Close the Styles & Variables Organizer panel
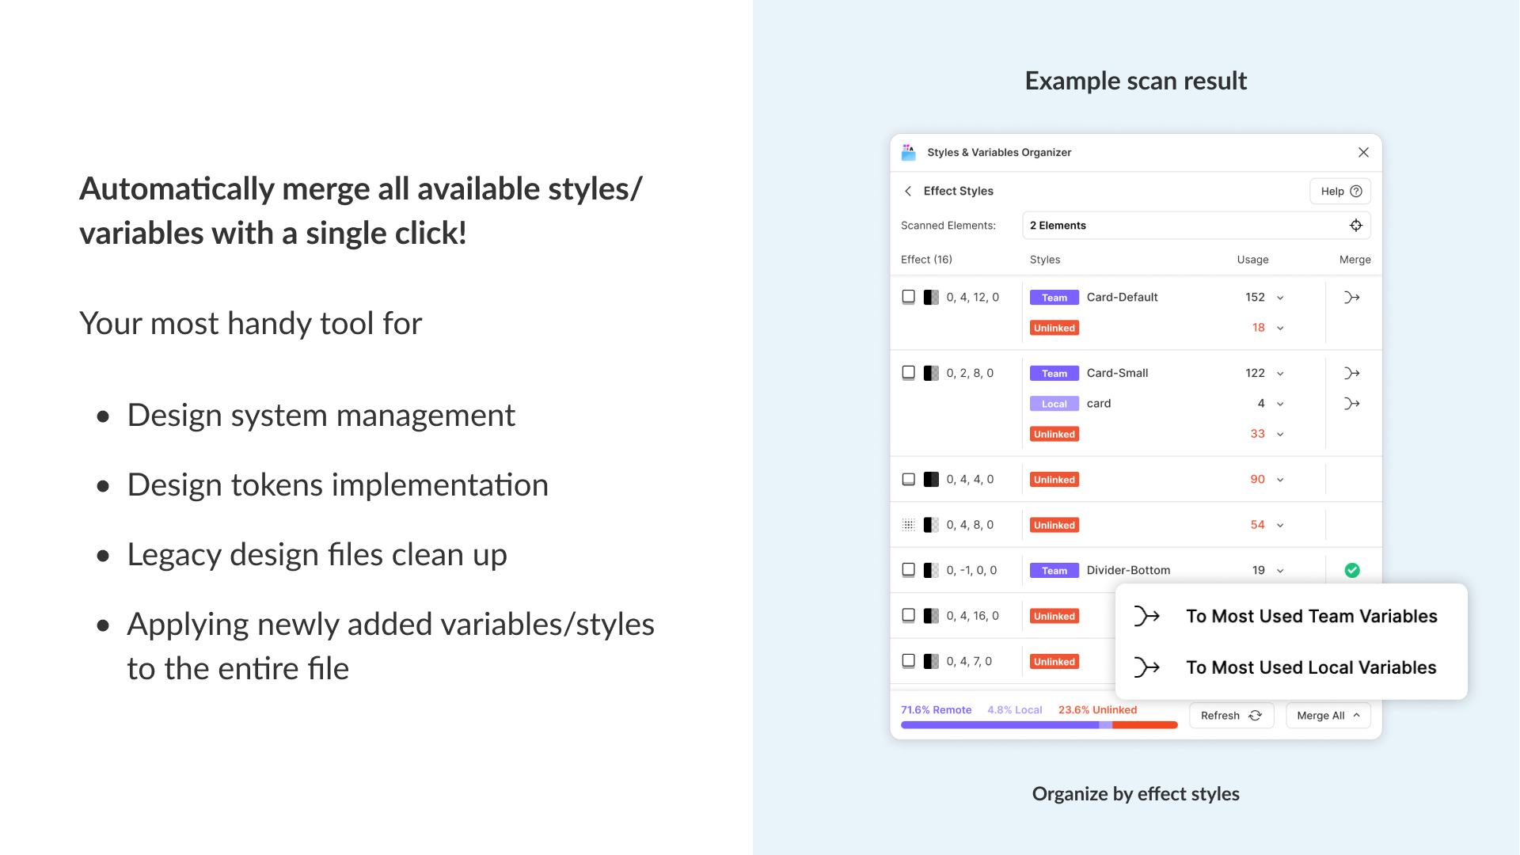1520x855 pixels. coord(1363,153)
